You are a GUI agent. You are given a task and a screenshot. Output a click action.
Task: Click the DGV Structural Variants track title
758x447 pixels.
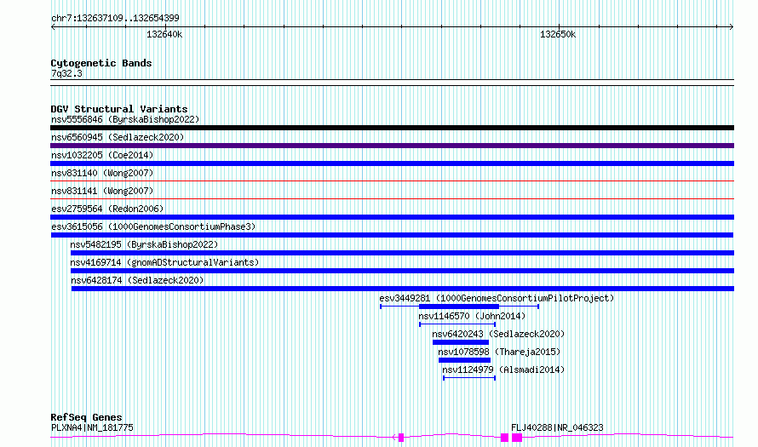[x=119, y=109]
